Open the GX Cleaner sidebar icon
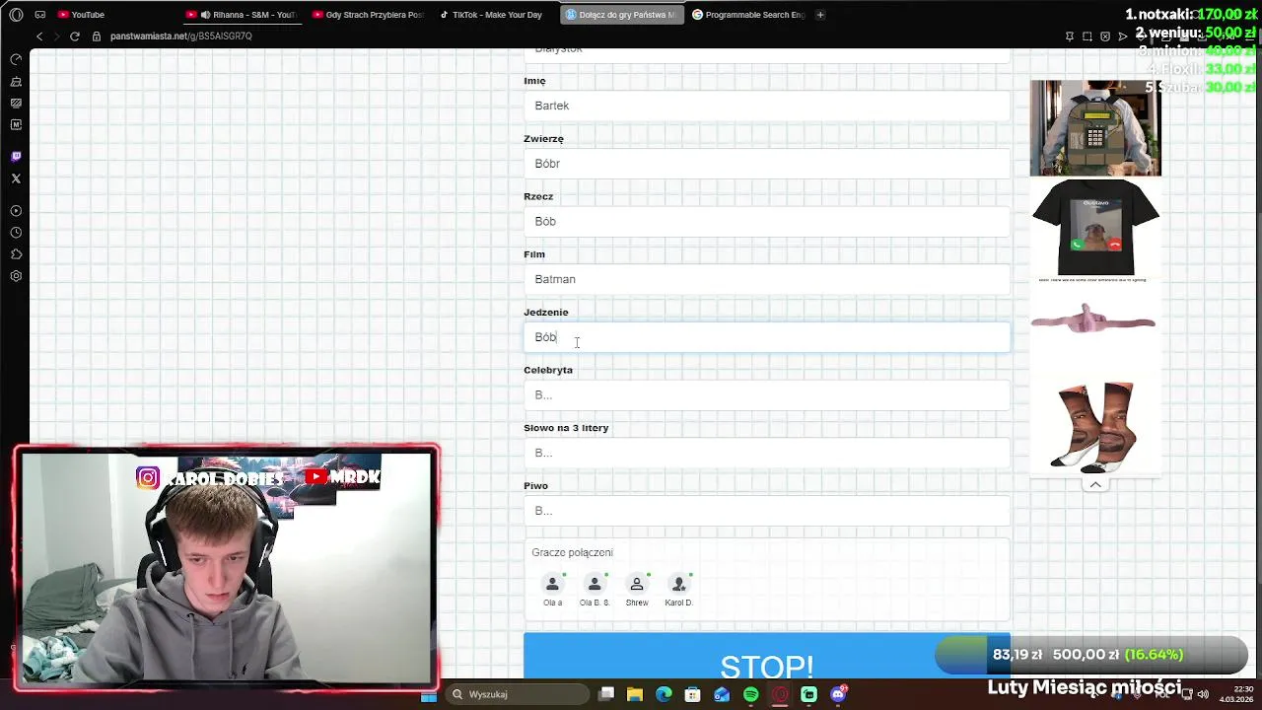This screenshot has width=1262, height=710. tap(16, 81)
